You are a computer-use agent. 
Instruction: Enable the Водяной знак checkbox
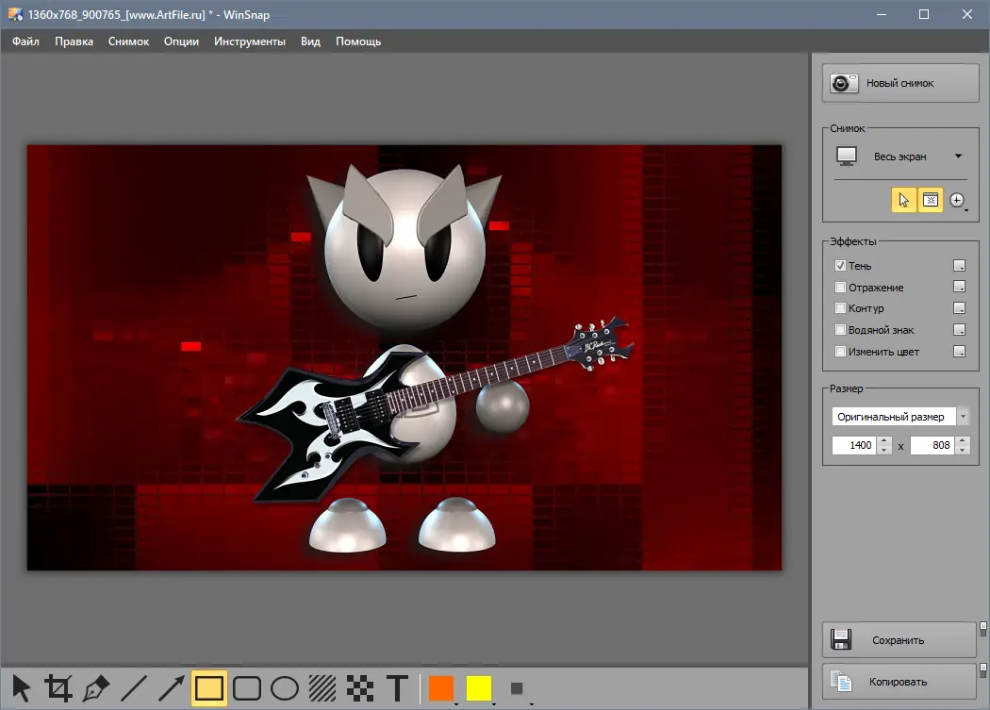tap(840, 330)
